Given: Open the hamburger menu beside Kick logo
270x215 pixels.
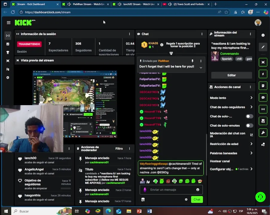Looking at the screenshot, I should coord(8,23).
